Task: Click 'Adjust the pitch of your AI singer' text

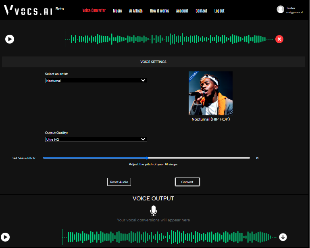Action: (x=153, y=165)
